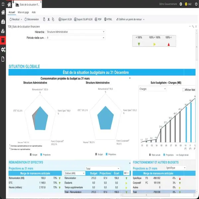Open the dashboard gauge icon in sidebar
Screen dimensions: 199x199
point(3,22)
